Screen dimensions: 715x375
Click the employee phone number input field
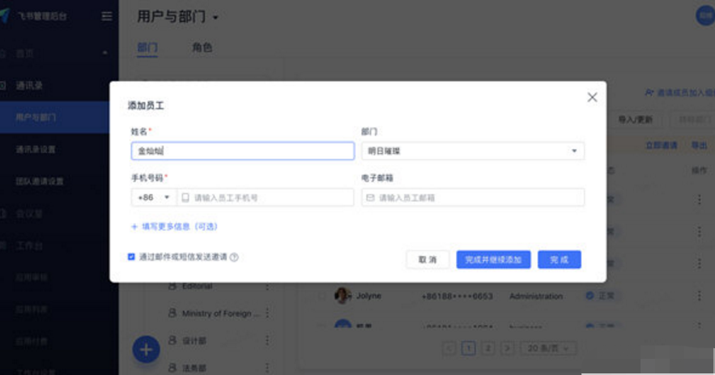pos(266,198)
